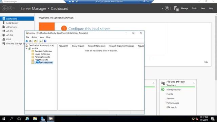The height and width of the screenshot is (122, 217).
Task: Click the forward arrow in certsrv toolbar
Action: click(30, 41)
